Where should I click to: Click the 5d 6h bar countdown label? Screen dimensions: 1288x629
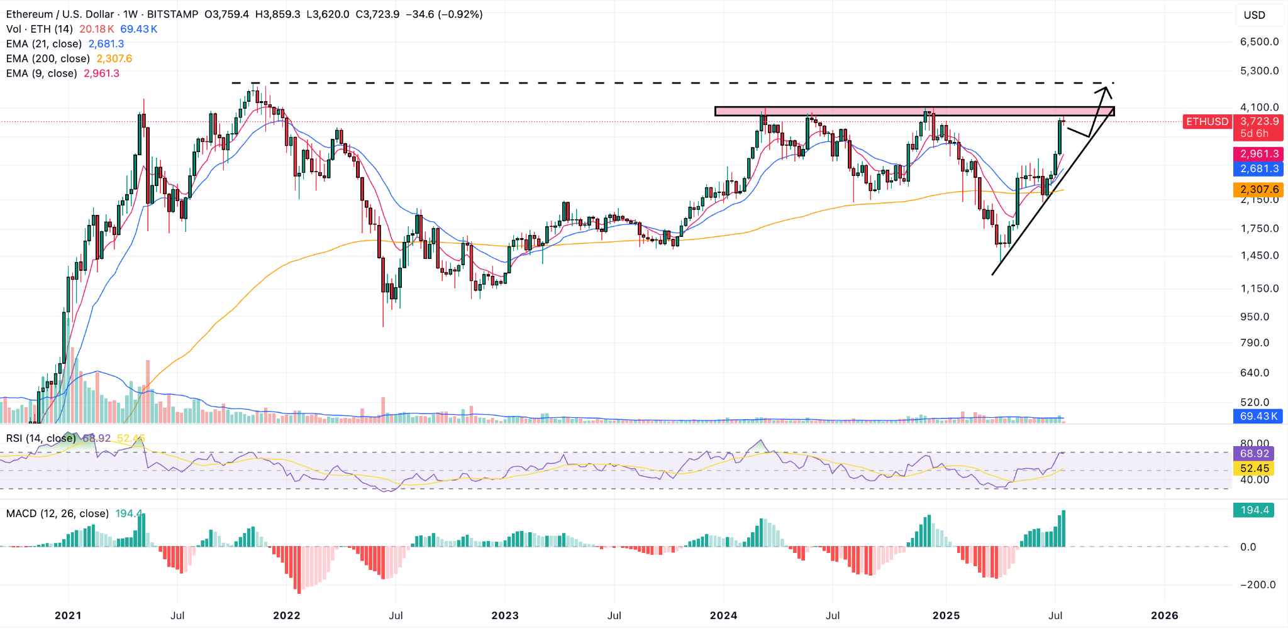[1255, 134]
